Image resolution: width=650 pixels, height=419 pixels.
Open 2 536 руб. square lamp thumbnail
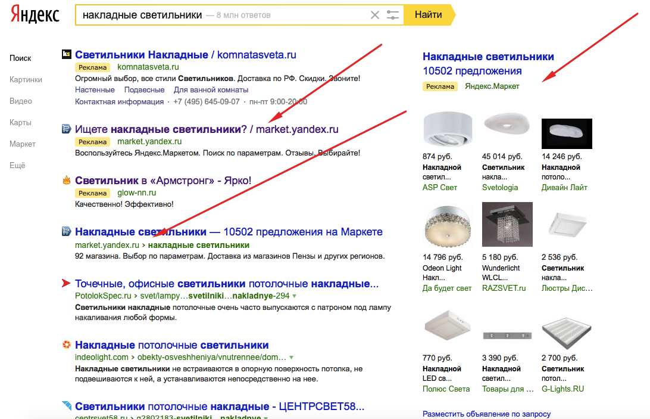(x=567, y=224)
